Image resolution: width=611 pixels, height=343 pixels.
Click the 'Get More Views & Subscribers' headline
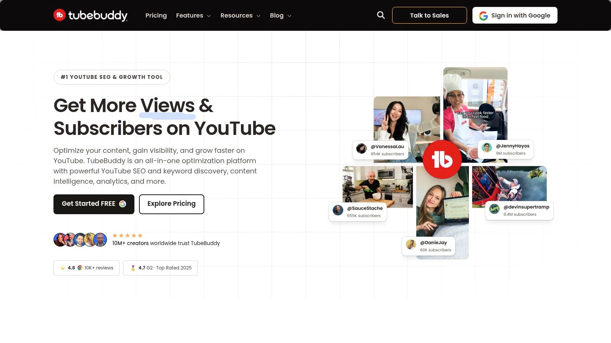point(165,117)
